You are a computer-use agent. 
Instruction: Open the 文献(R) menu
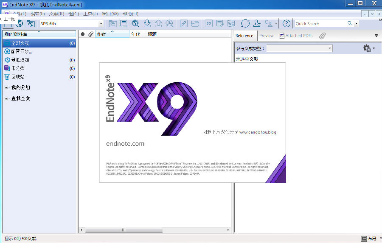[56, 14]
